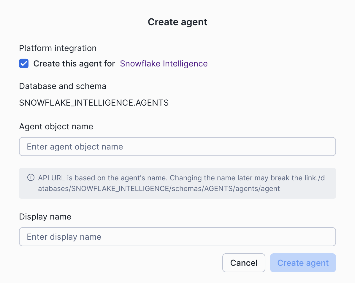This screenshot has height=283, width=355.
Task: Click the Create agent dialog title
Action: click(177, 22)
